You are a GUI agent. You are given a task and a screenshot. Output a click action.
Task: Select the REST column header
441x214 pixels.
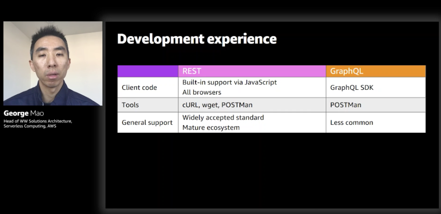[x=252, y=71]
